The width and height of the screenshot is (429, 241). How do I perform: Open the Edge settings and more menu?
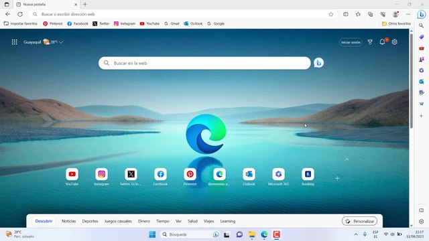tap(408, 14)
